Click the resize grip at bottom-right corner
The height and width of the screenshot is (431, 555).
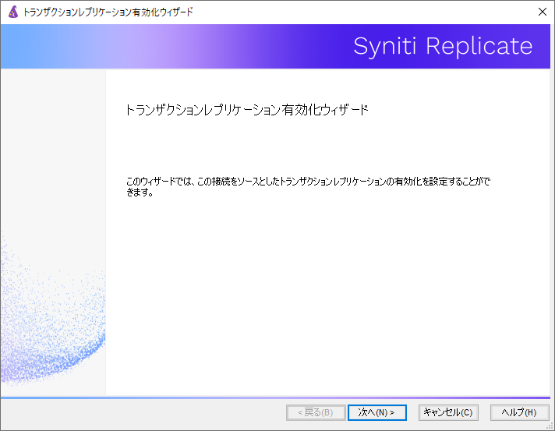pos(550,427)
